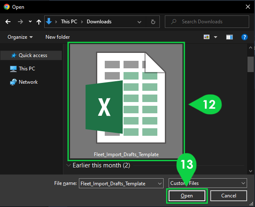Viewport: 255px width, 207px height.
Task: Expand the address bar history dropdown
Action: pos(139,22)
